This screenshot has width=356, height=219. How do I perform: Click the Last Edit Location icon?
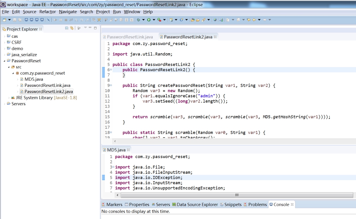[248, 20]
